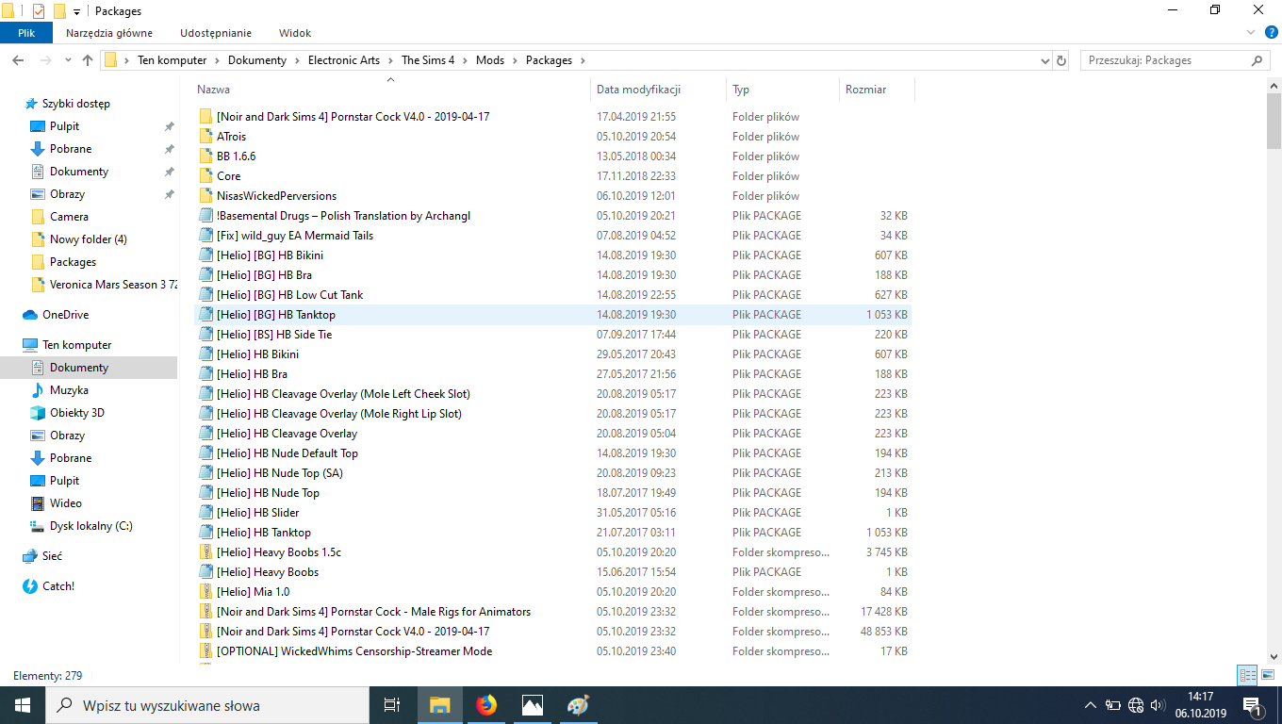The height and width of the screenshot is (724, 1282).
Task: Expand chevron after Packages in breadcrumb
Action: tap(583, 60)
